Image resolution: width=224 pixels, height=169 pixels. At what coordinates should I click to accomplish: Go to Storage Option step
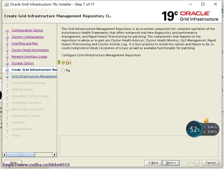[x=23, y=63]
